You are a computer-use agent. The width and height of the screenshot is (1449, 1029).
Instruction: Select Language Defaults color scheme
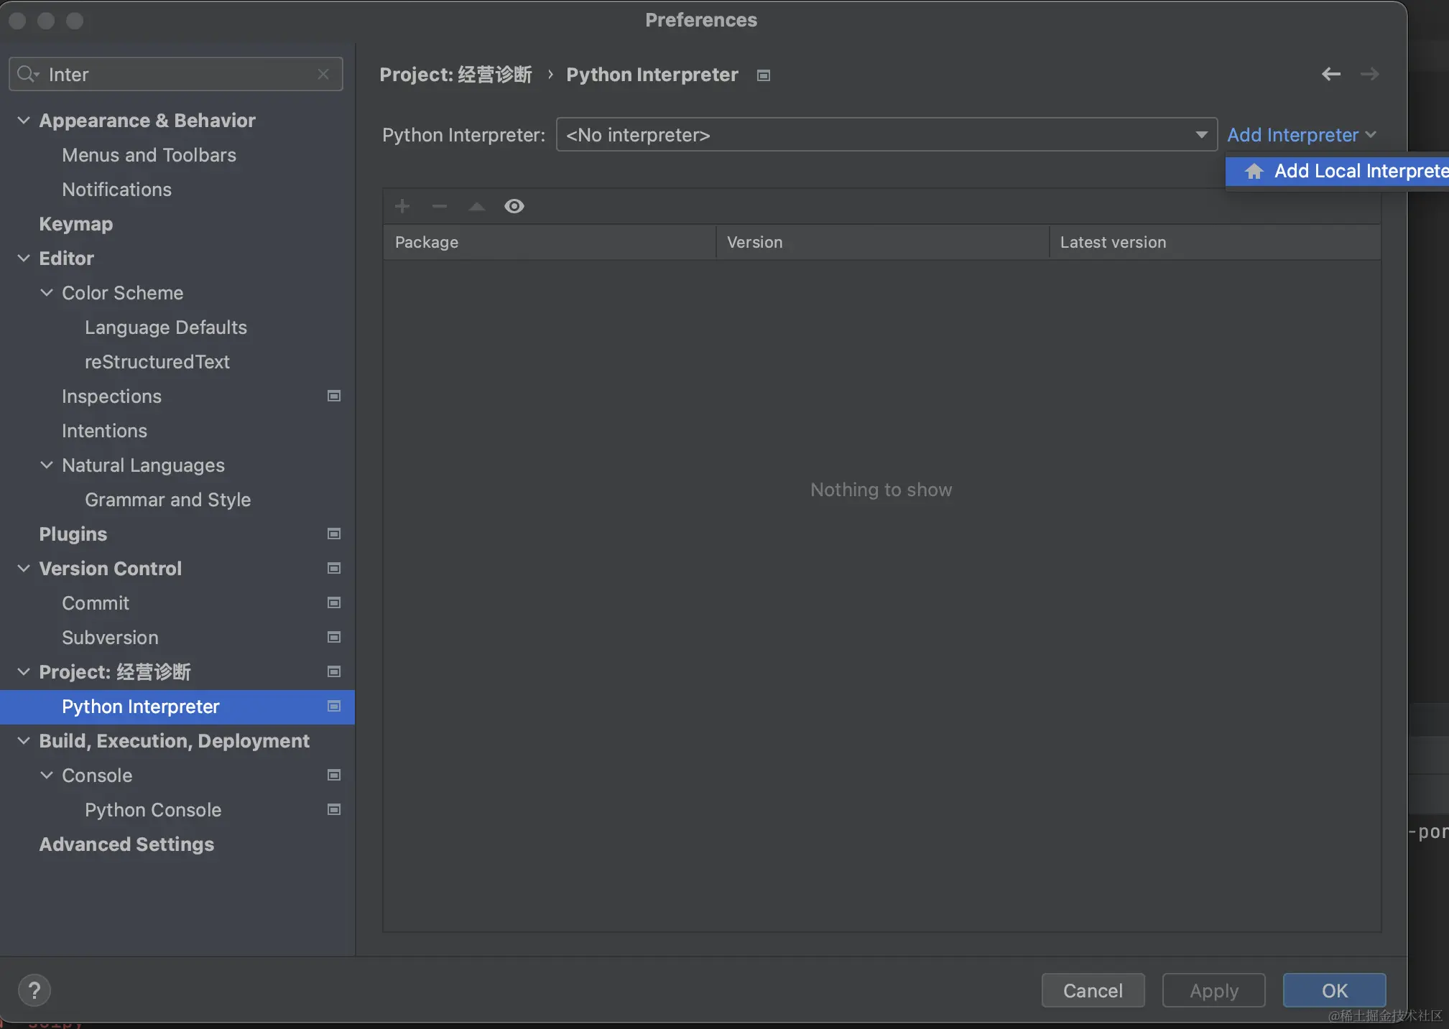[x=165, y=327]
